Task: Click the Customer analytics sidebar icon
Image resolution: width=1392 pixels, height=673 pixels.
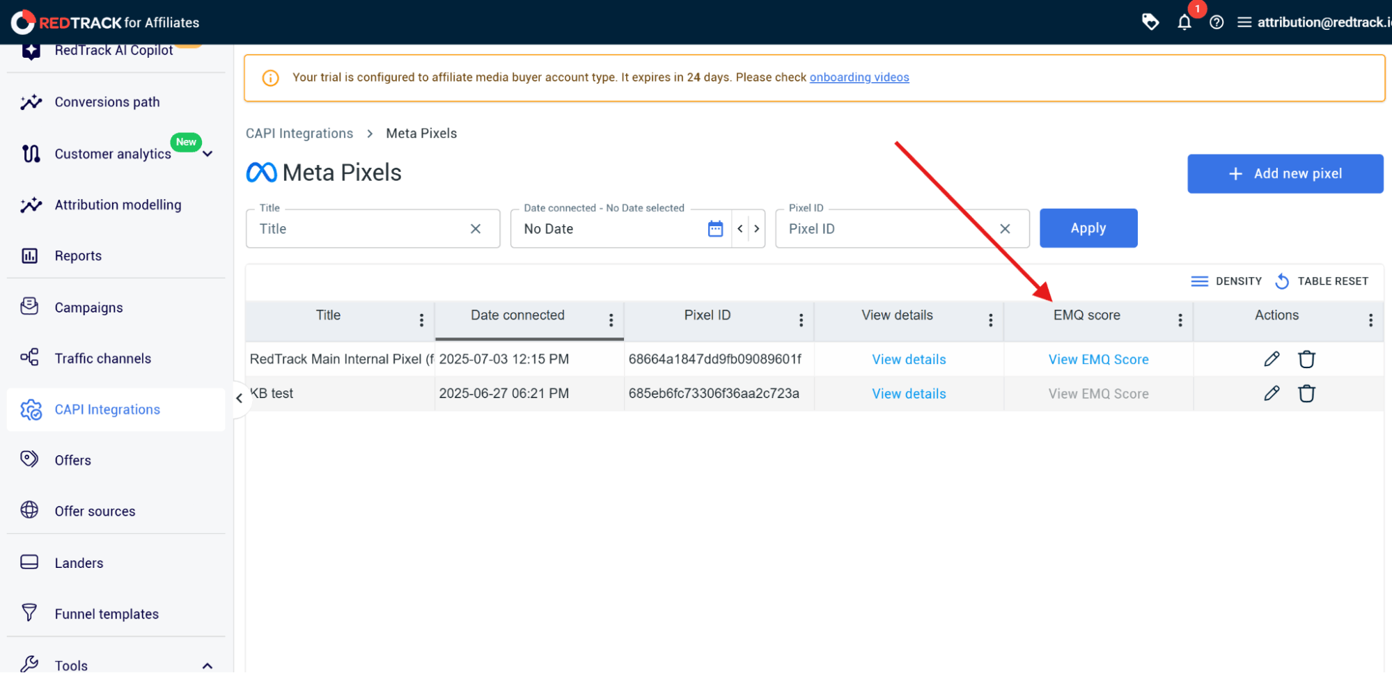Action: pyautogui.click(x=31, y=154)
